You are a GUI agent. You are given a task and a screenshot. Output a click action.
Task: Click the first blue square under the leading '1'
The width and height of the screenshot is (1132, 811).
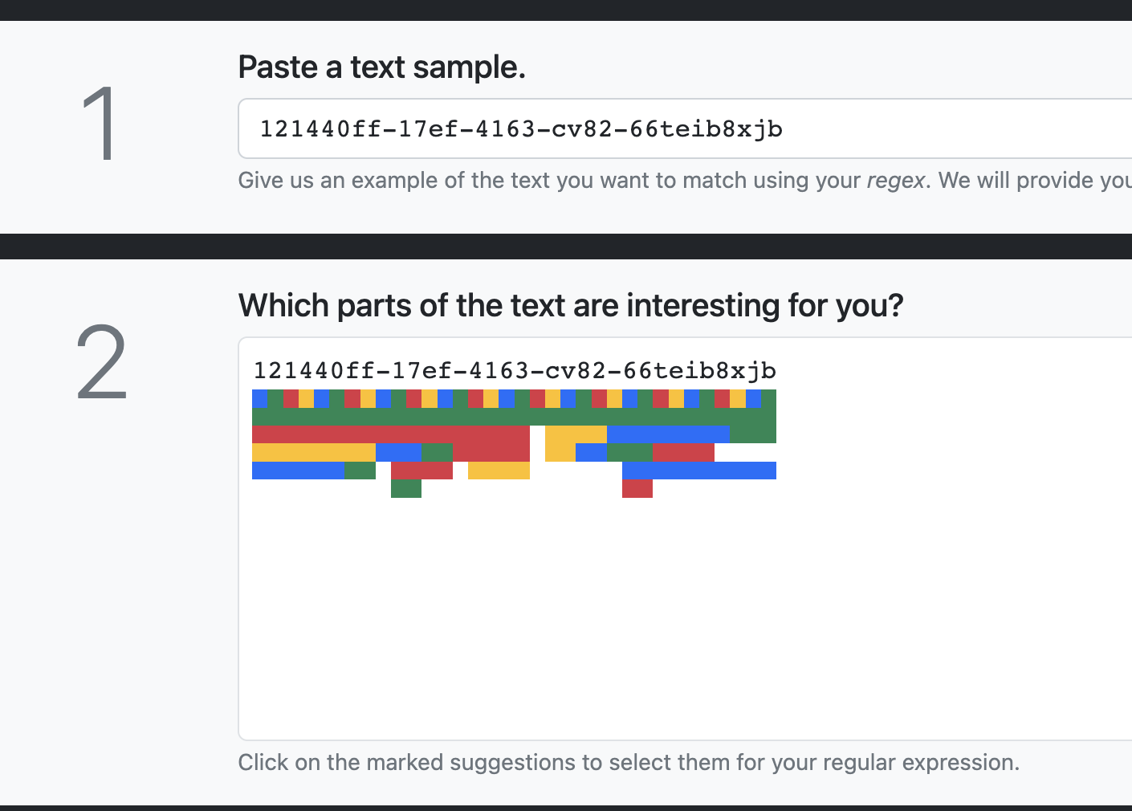pos(259,398)
